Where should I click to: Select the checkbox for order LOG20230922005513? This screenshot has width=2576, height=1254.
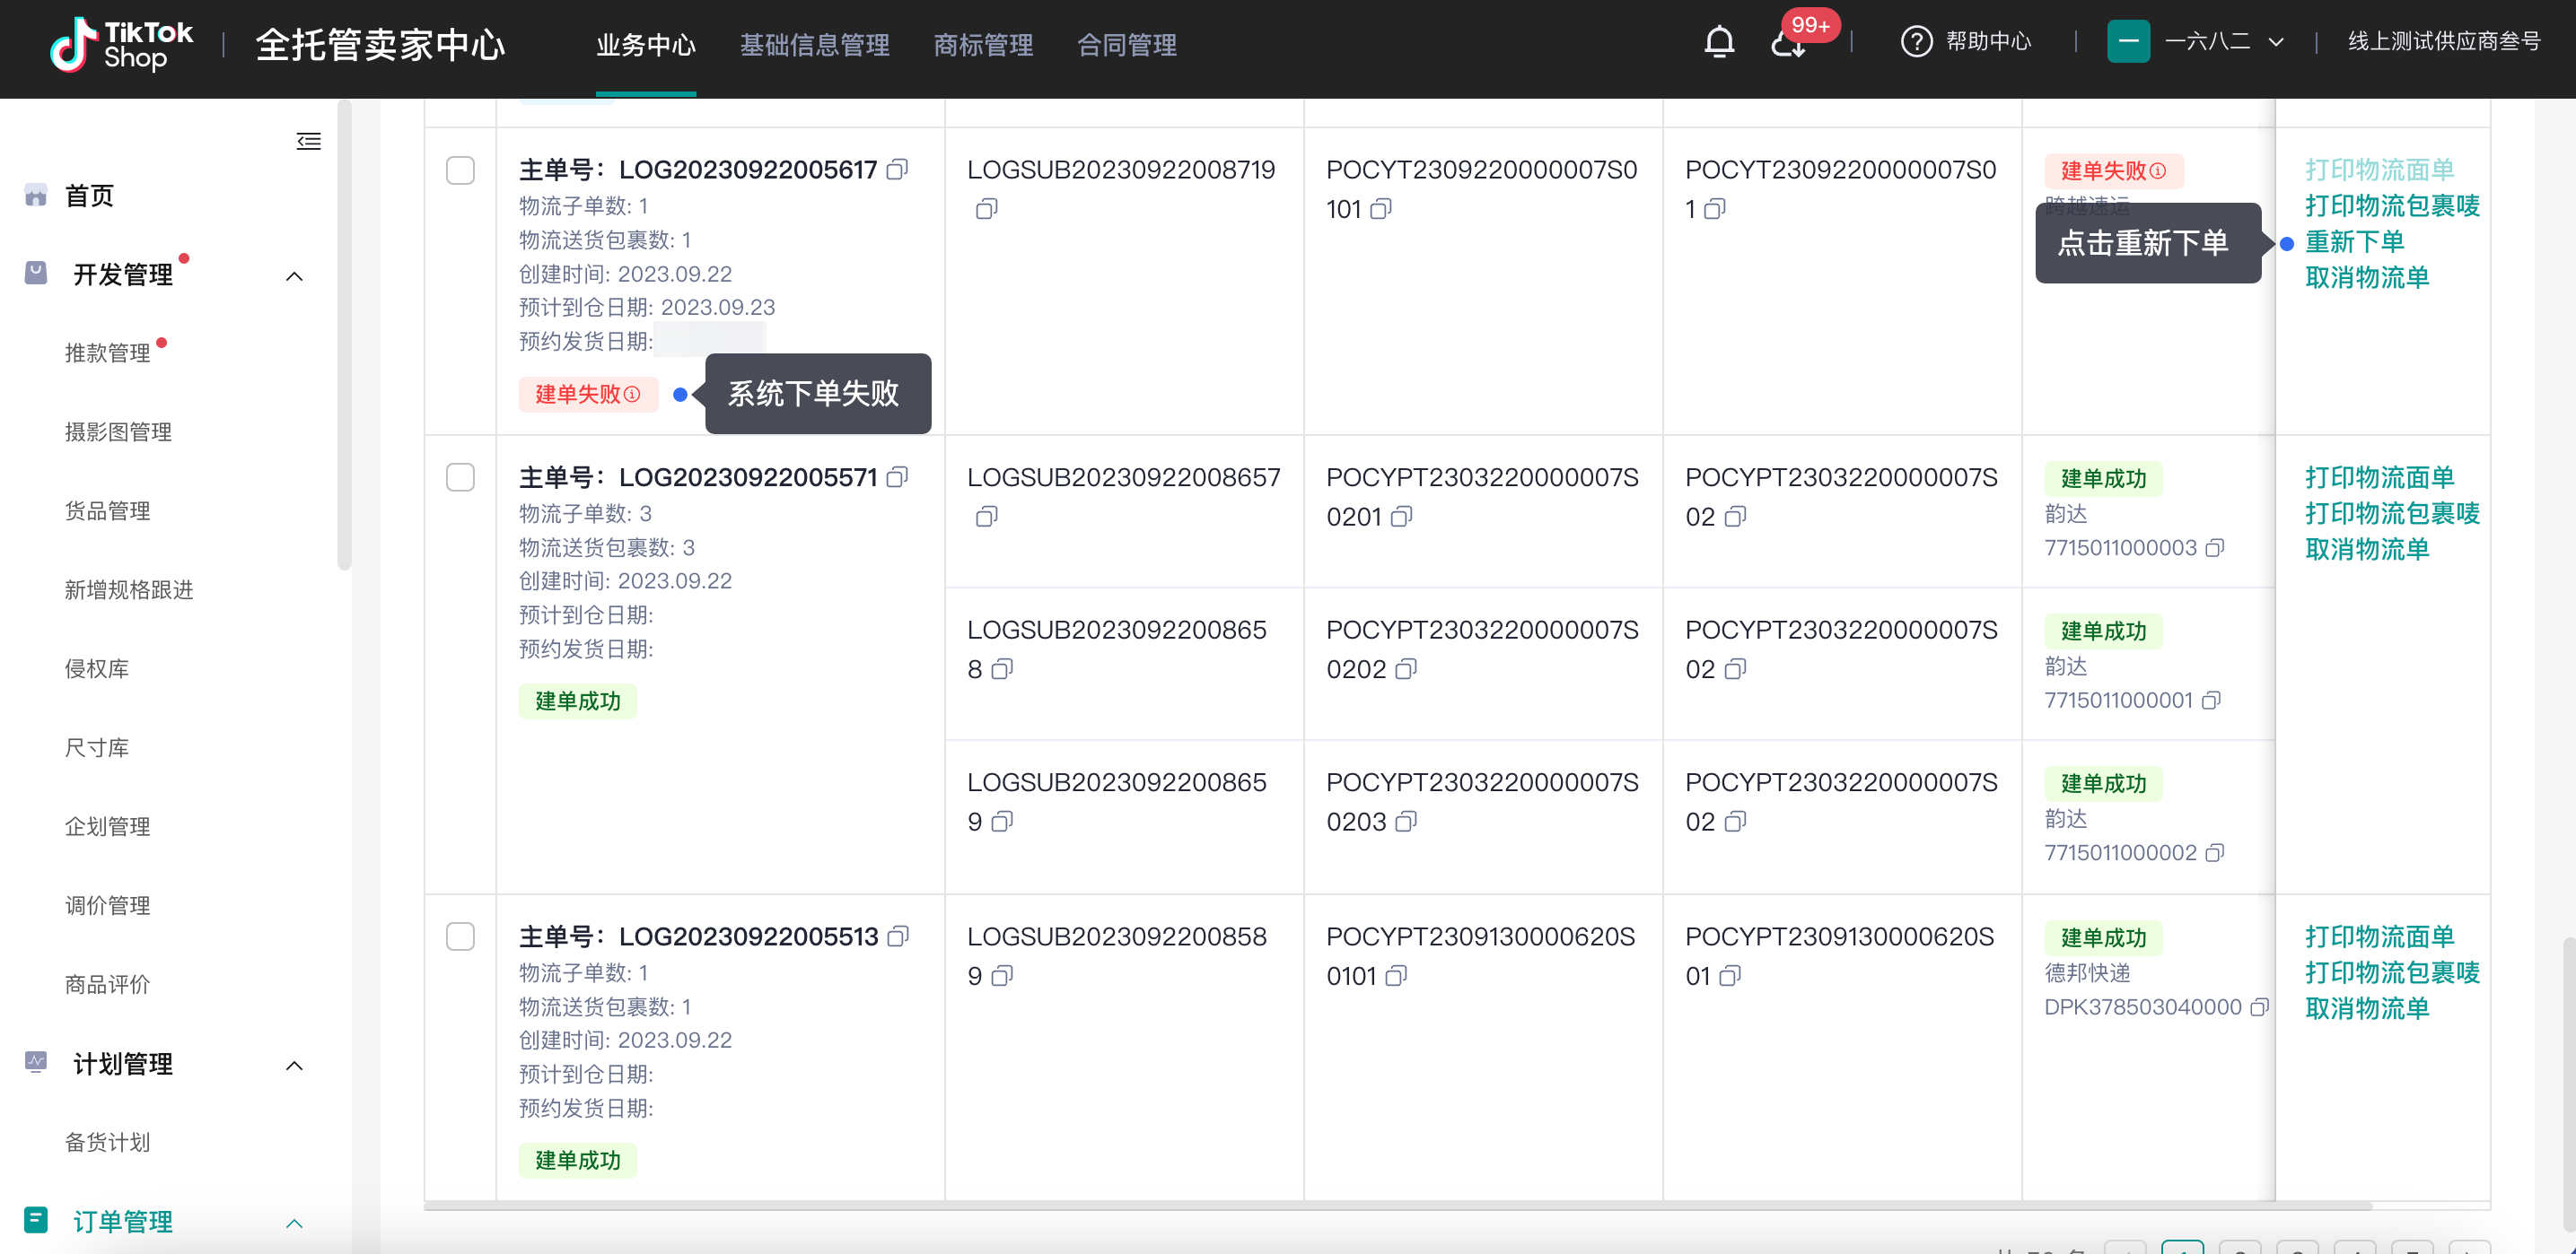point(460,936)
